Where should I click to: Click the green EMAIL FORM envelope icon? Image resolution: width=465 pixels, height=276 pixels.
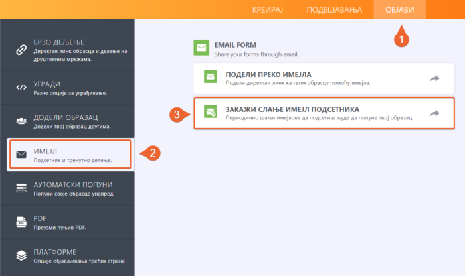coord(201,48)
